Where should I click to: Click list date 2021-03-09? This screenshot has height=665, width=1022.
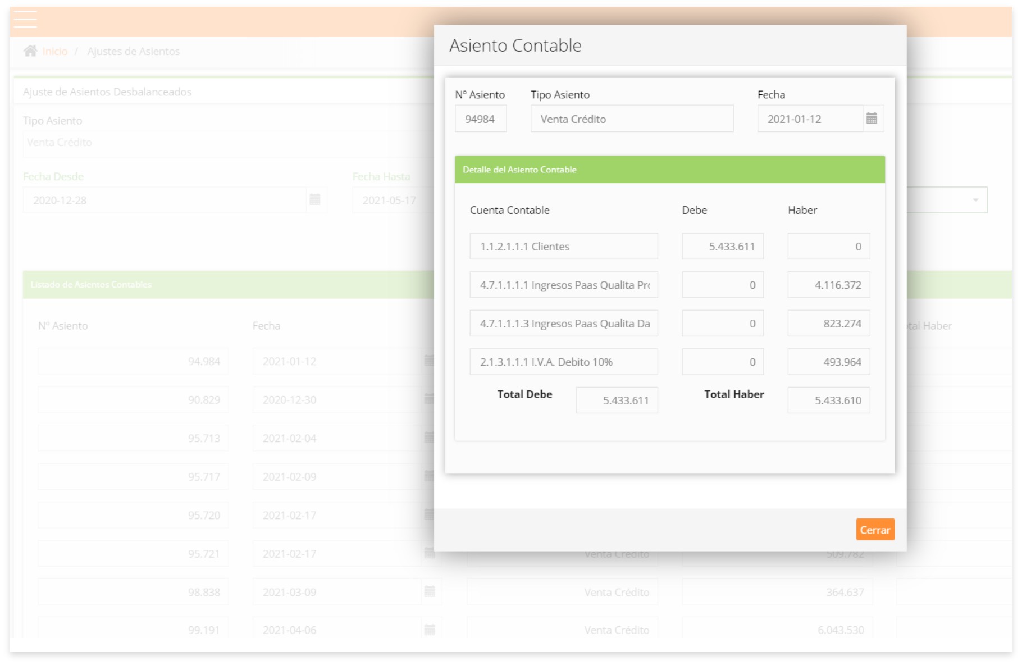coord(337,592)
